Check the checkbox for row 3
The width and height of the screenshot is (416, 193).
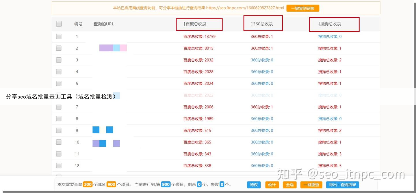(x=59, y=60)
